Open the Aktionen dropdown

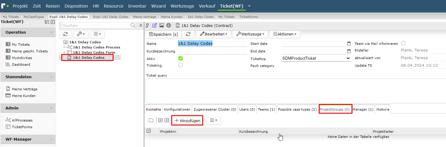(x=285, y=34)
